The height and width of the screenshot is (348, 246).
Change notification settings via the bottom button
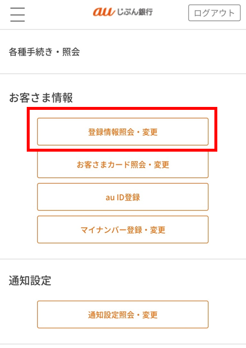(x=123, y=314)
